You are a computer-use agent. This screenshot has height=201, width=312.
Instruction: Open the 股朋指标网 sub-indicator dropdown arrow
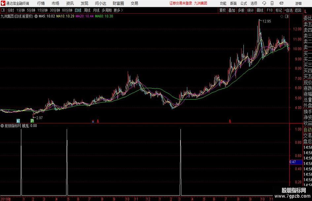pyautogui.click(x=2, y=126)
